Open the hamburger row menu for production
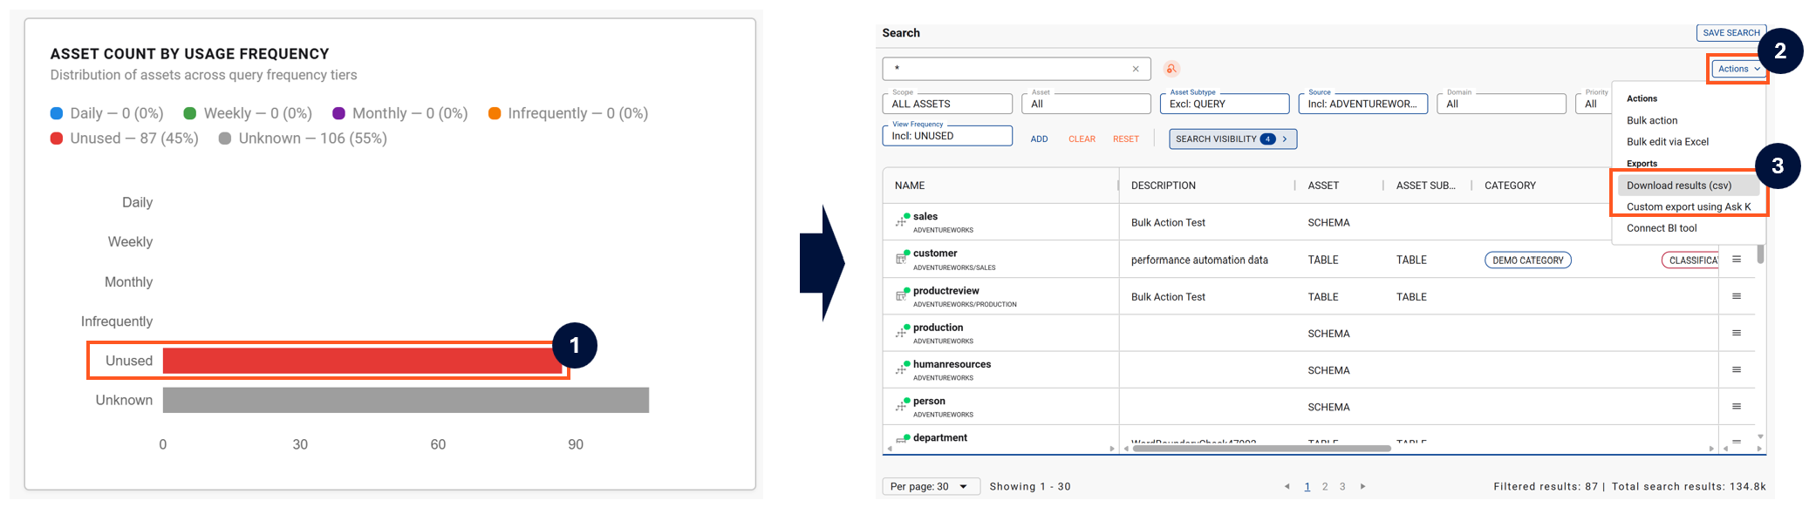 (x=1737, y=333)
